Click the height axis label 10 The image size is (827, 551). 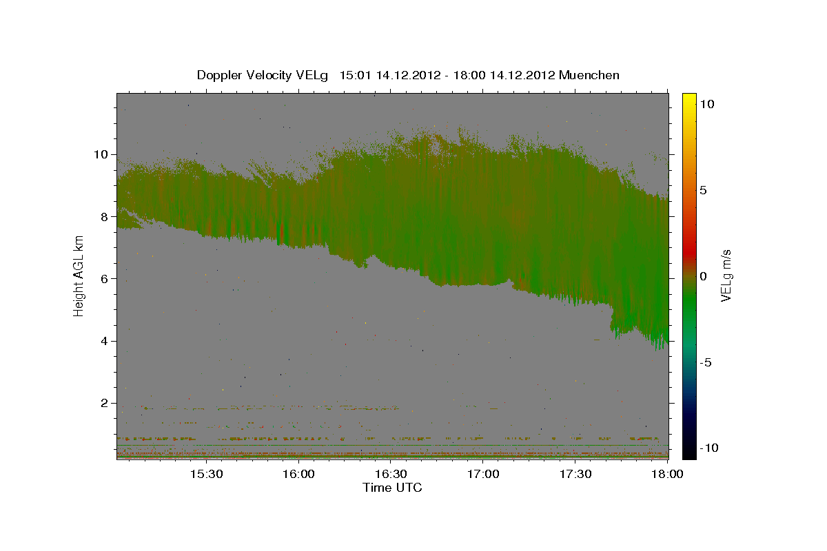(x=101, y=154)
